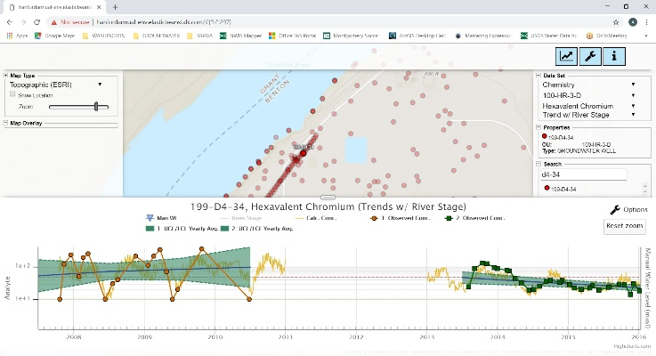The width and height of the screenshot is (656, 356).
Task: Collapse the Data Set panel section
Action: [x=538, y=76]
